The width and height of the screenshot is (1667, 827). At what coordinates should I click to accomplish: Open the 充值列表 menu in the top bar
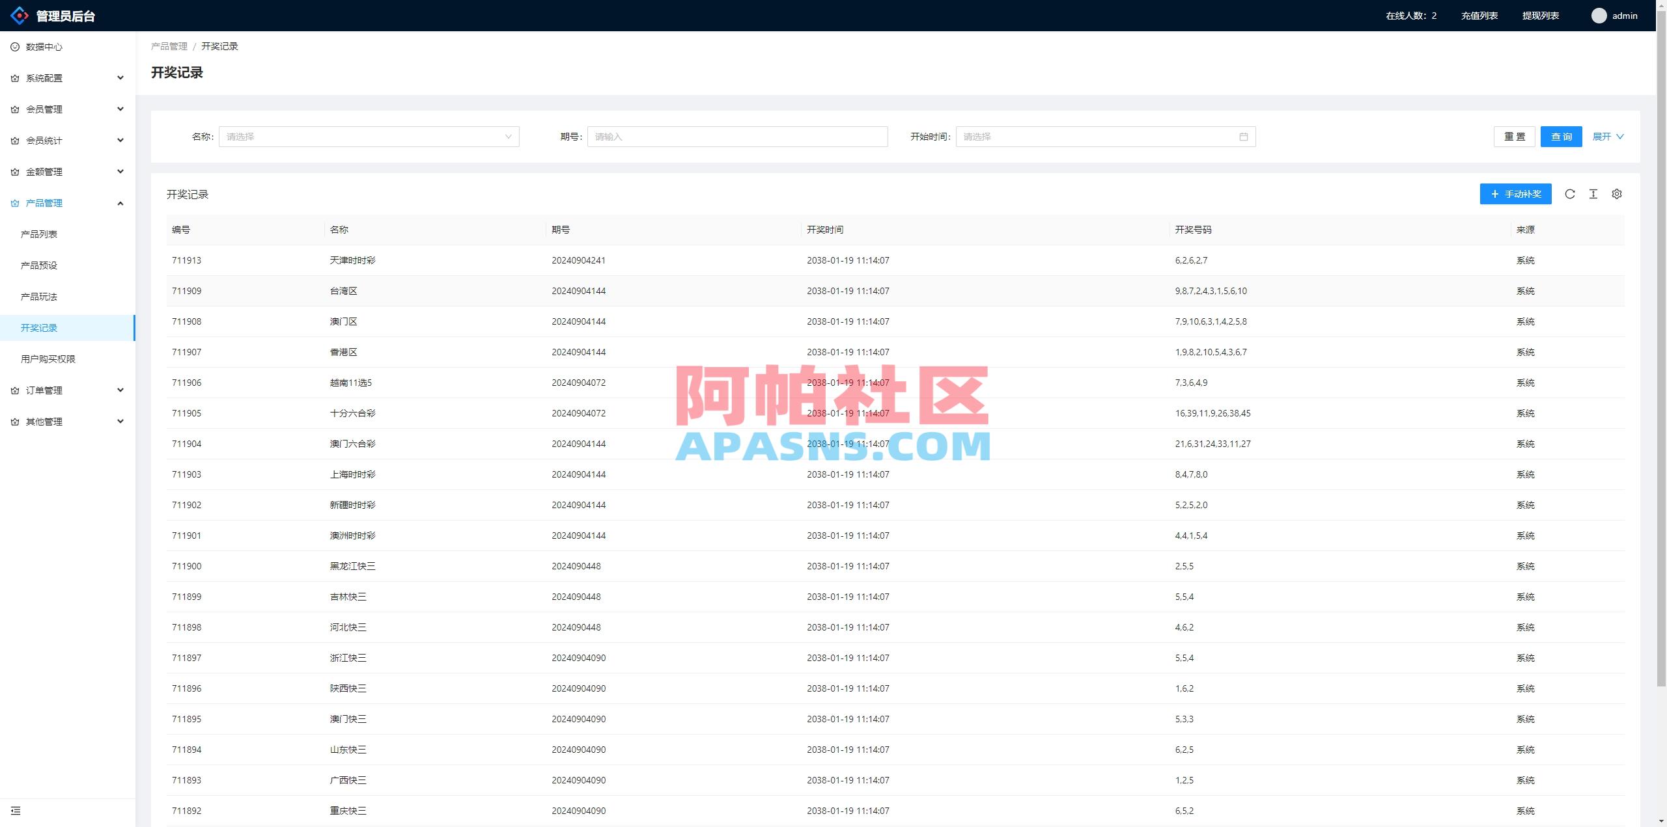point(1480,15)
